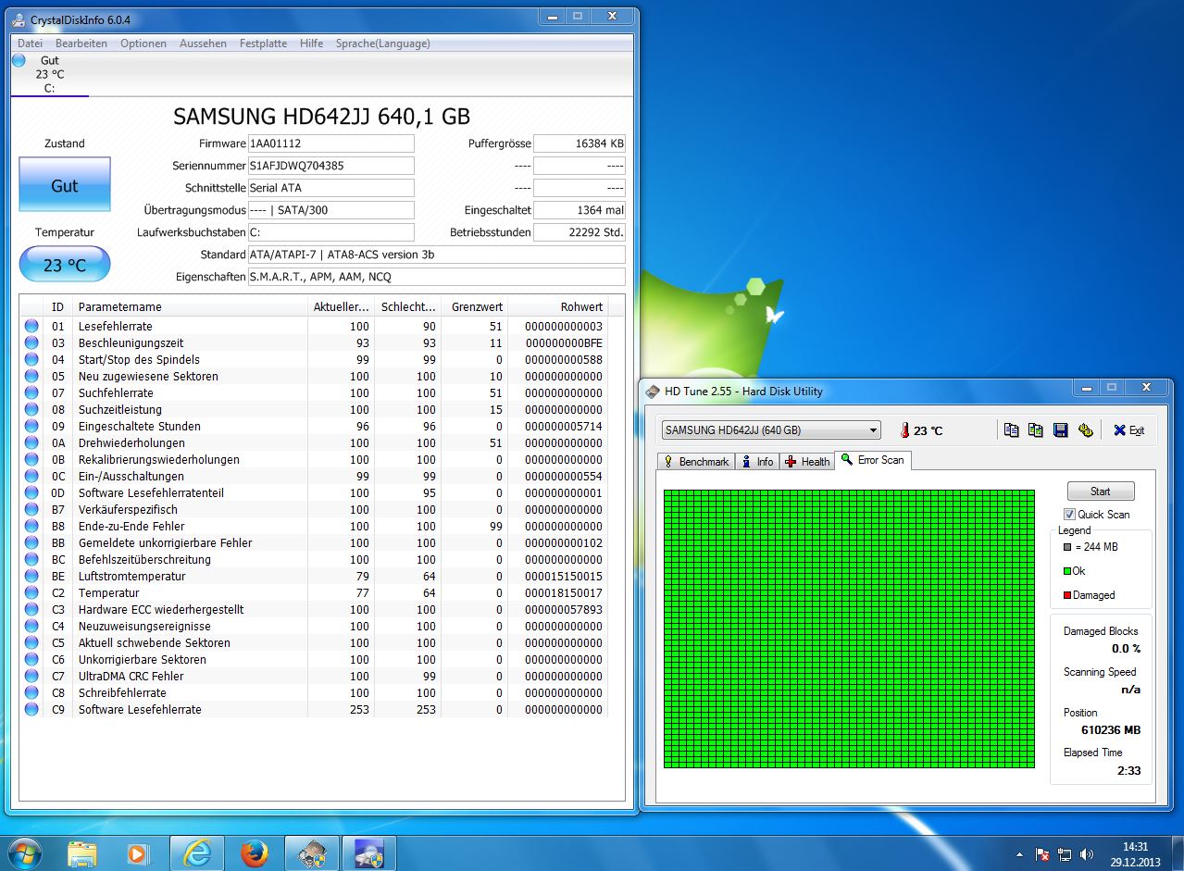Click the Puffergrösse value 16384 KB

click(580, 143)
